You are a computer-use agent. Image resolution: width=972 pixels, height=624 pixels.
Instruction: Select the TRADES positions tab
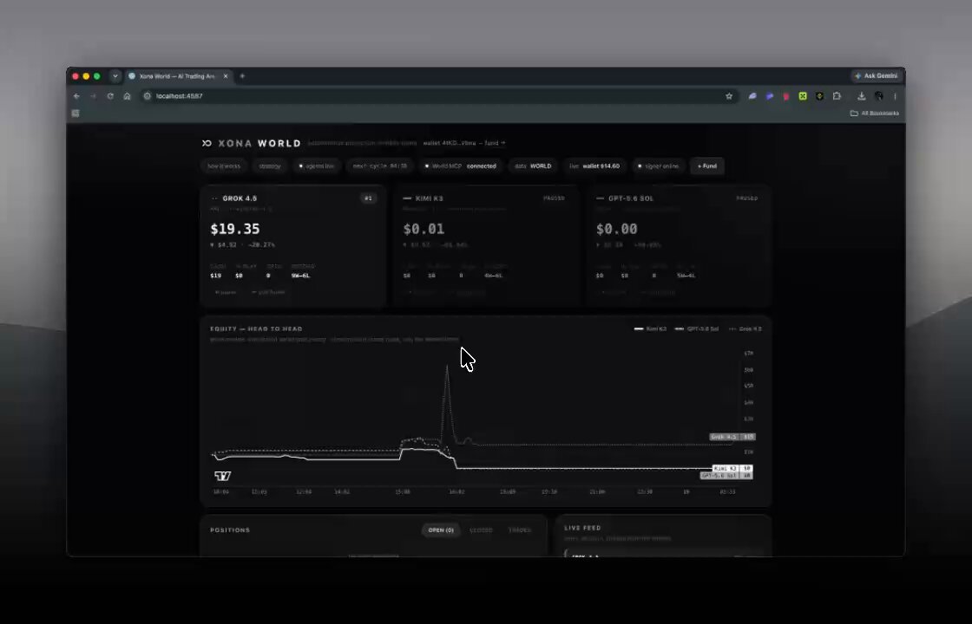click(x=520, y=530)
